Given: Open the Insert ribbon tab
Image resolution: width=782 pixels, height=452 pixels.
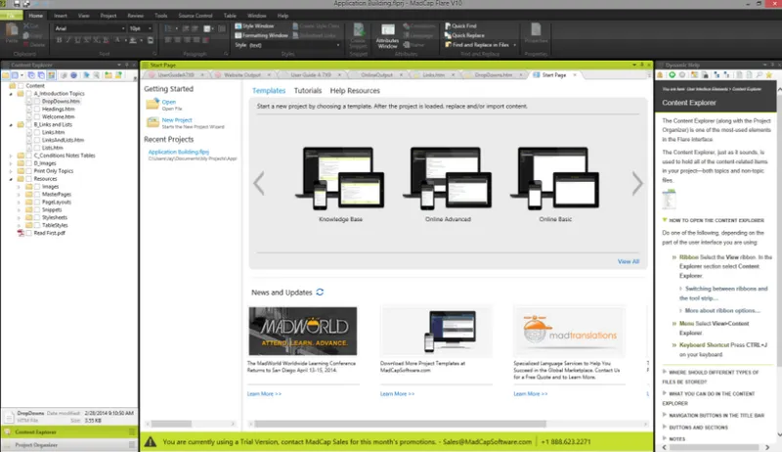Looking at the screenshot, I should [x=61, y=16].
